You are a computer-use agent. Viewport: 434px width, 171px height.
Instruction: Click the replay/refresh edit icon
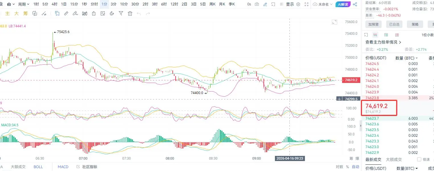click(x=35, y=13)
